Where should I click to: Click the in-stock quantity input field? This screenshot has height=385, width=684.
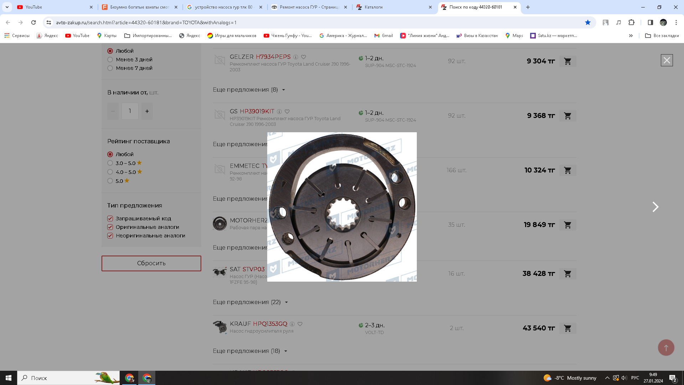pyautogui.click(x=130, y=111)
